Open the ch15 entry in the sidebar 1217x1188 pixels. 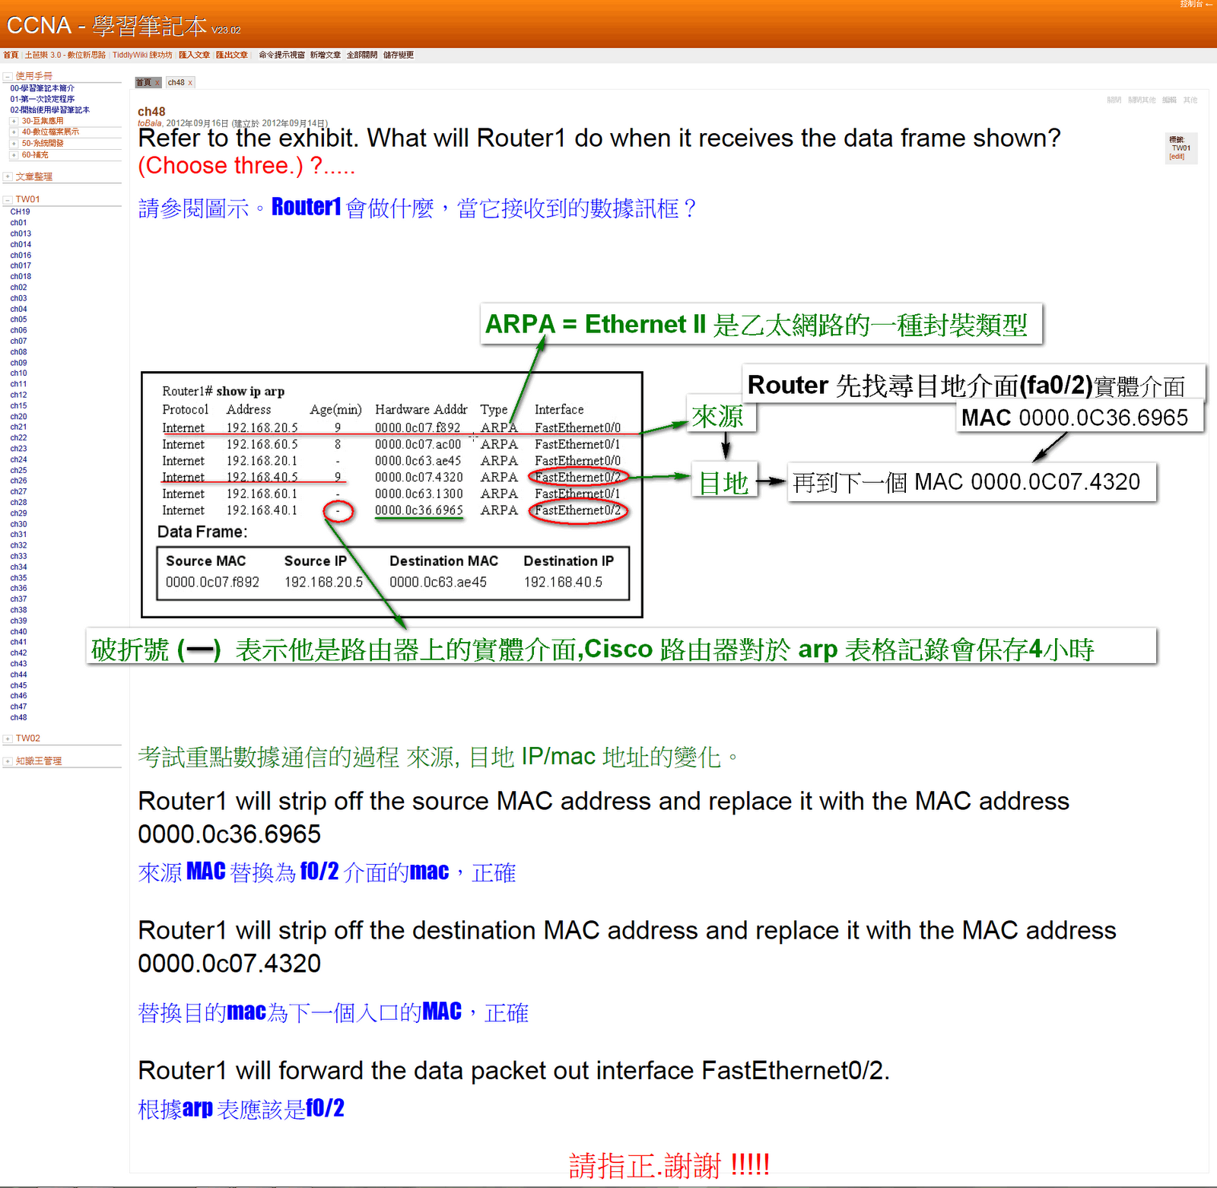coord(18,406)
